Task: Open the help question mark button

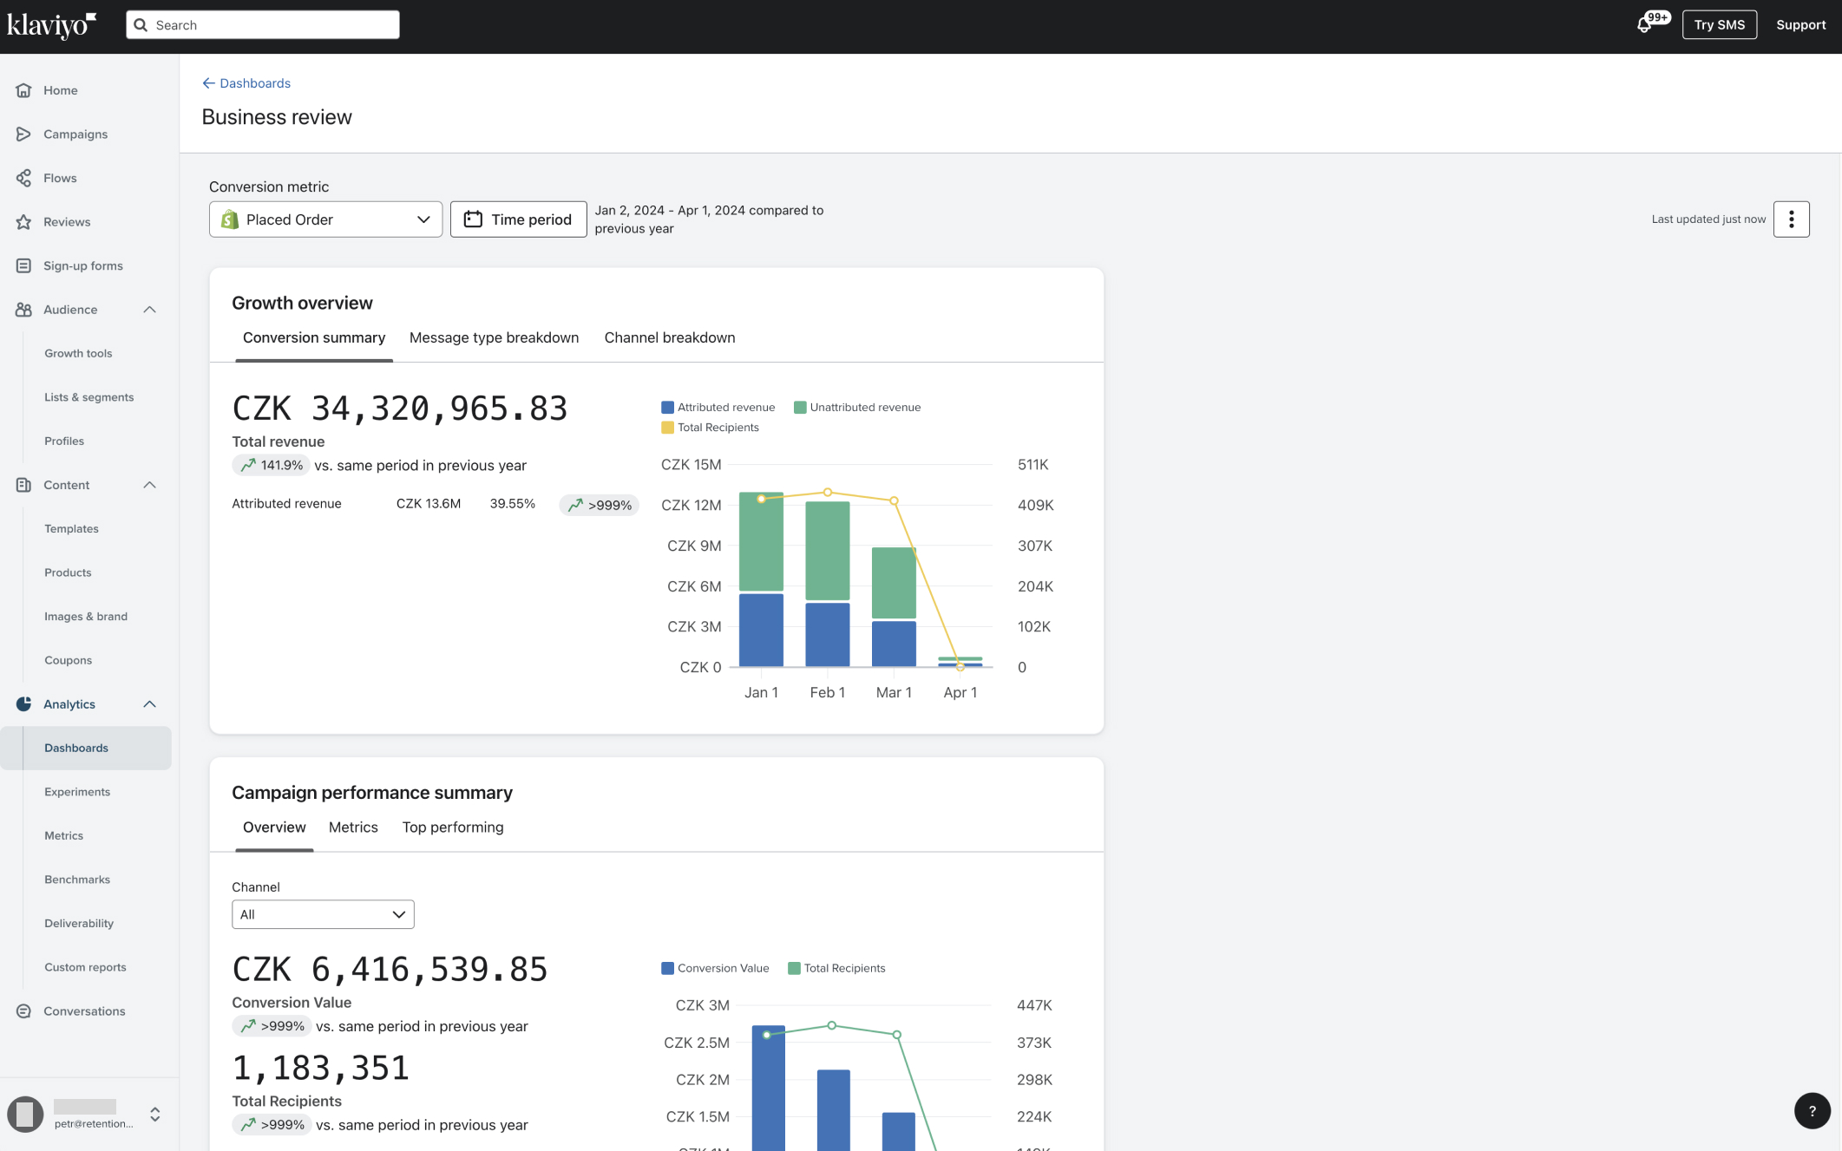Action: (x=1812, y=1110)
